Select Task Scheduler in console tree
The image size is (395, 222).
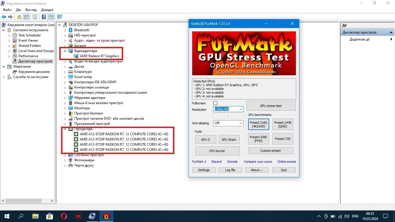30,35
